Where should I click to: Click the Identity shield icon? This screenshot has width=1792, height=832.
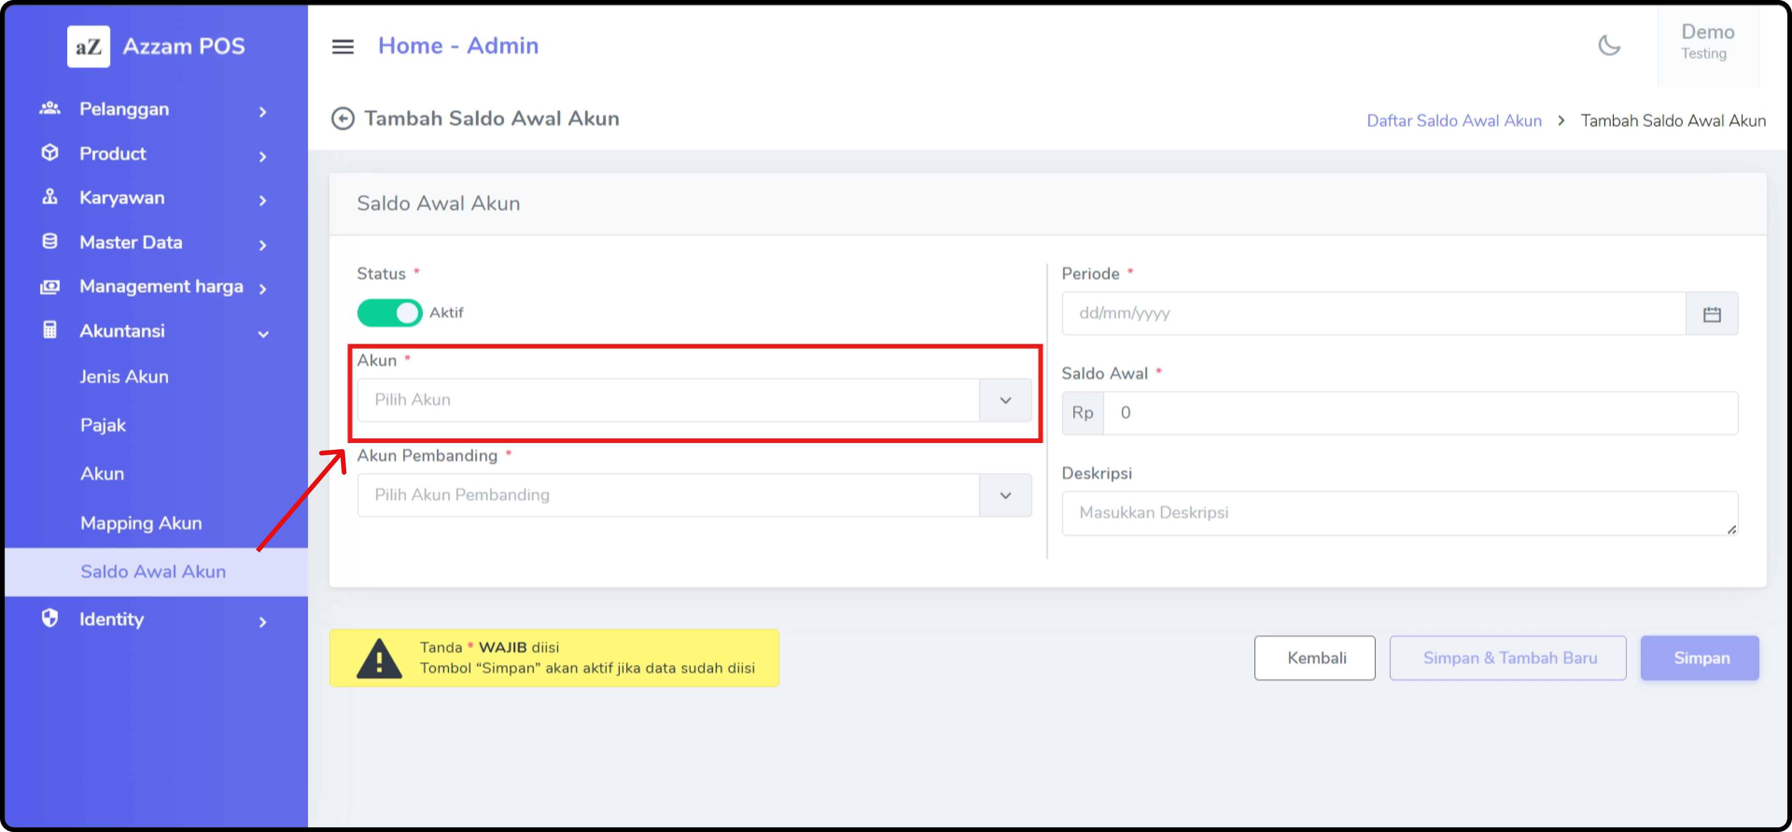point(49,618)
